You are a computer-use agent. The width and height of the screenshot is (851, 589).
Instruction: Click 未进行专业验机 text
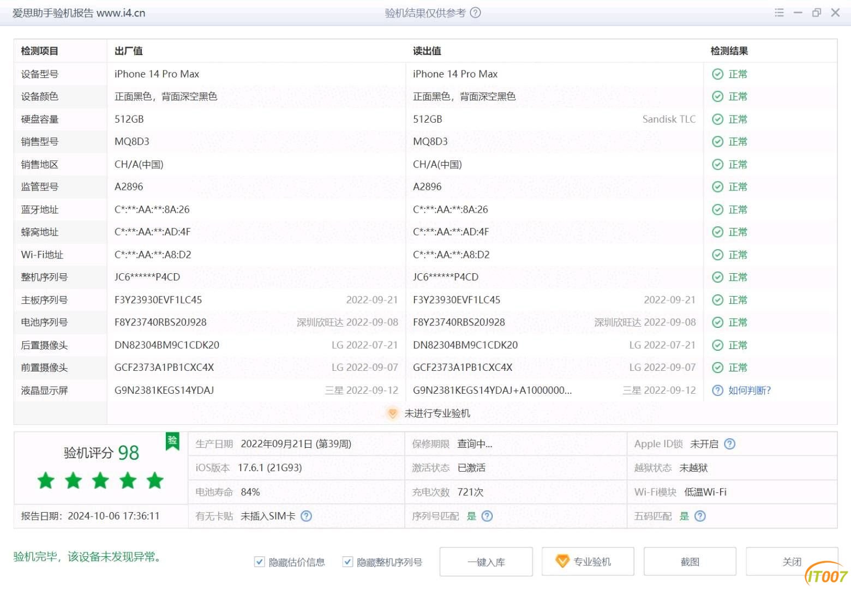(437, 413)
